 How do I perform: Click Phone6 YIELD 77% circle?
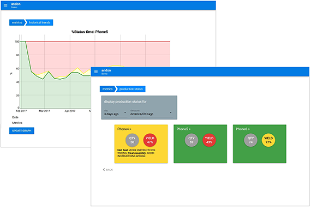click(268, 140)
